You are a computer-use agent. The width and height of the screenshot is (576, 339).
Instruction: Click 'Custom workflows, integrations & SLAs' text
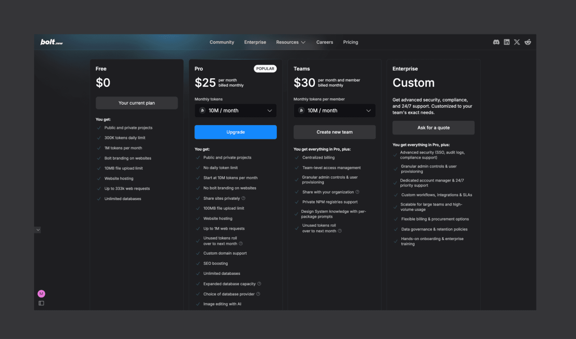[437, 195]
